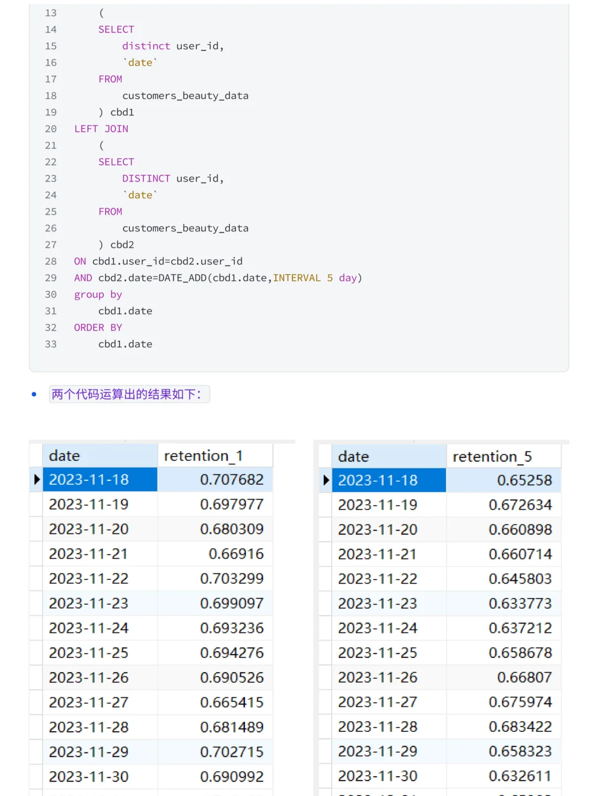Select cell 0.702715
597x796 pixels.
click(215, 752)
